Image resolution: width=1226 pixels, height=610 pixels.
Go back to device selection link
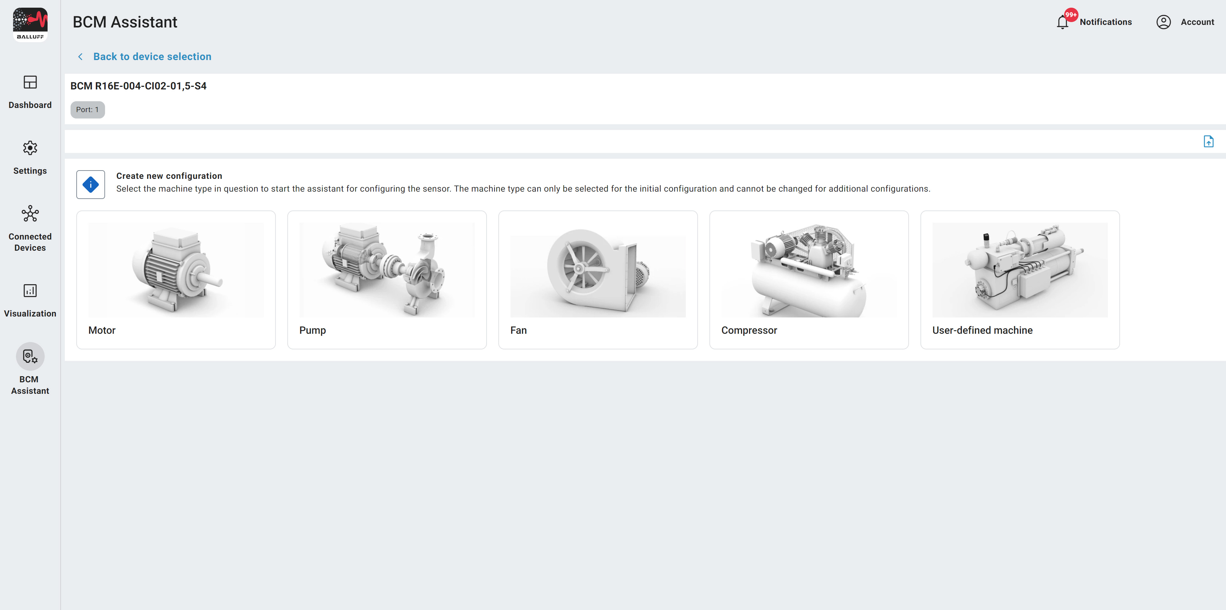coord(152,57)
